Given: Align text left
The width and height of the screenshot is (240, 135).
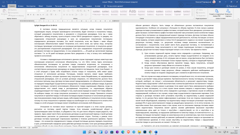Looking at the screenshot, I should [64, 15].
